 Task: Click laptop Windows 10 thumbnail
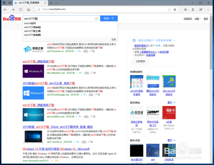click(x=33, y=136)
